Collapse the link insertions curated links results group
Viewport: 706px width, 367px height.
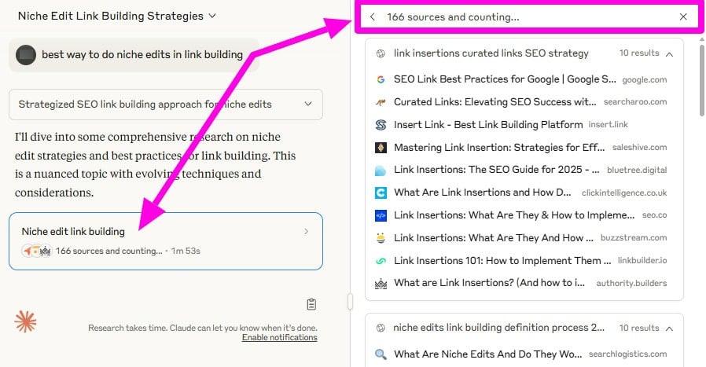coord(669,53)
